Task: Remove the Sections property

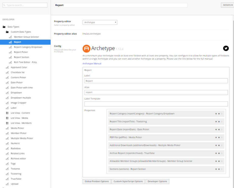Action: tap(219, 169)
